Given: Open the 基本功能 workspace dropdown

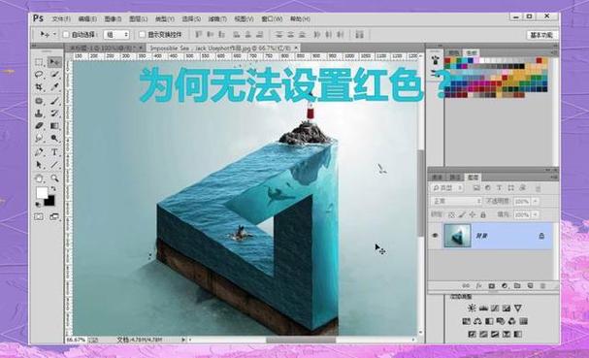Looking at the screenshot, I should (x=541, y=35).
